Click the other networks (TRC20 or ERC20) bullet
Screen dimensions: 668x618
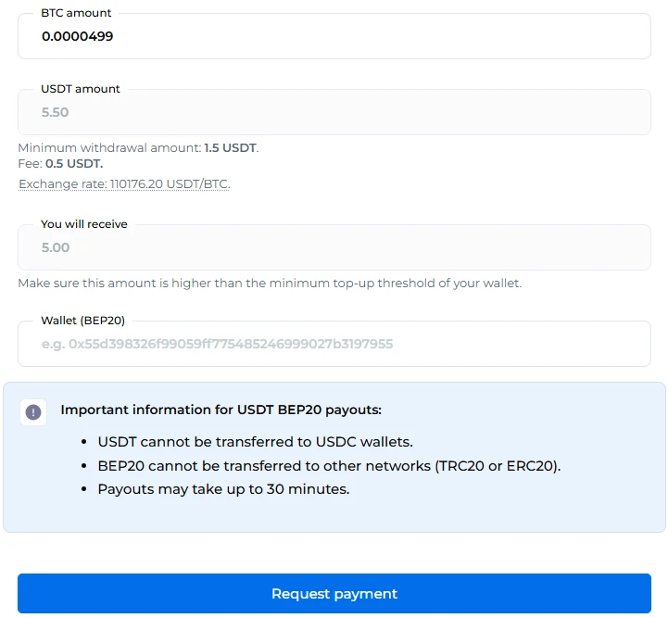(x=329, y=466)
